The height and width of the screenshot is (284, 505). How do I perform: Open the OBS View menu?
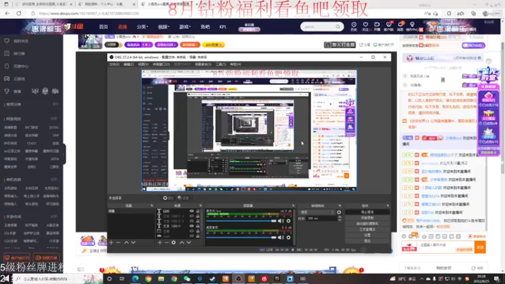143,64
